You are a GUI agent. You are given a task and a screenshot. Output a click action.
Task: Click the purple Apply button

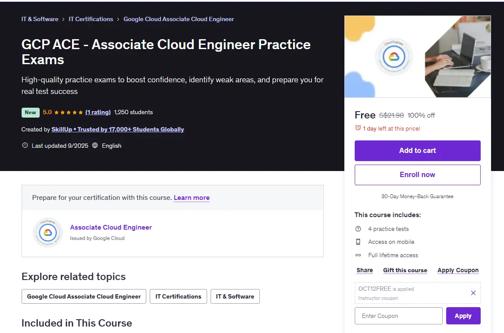click(463, 316)
